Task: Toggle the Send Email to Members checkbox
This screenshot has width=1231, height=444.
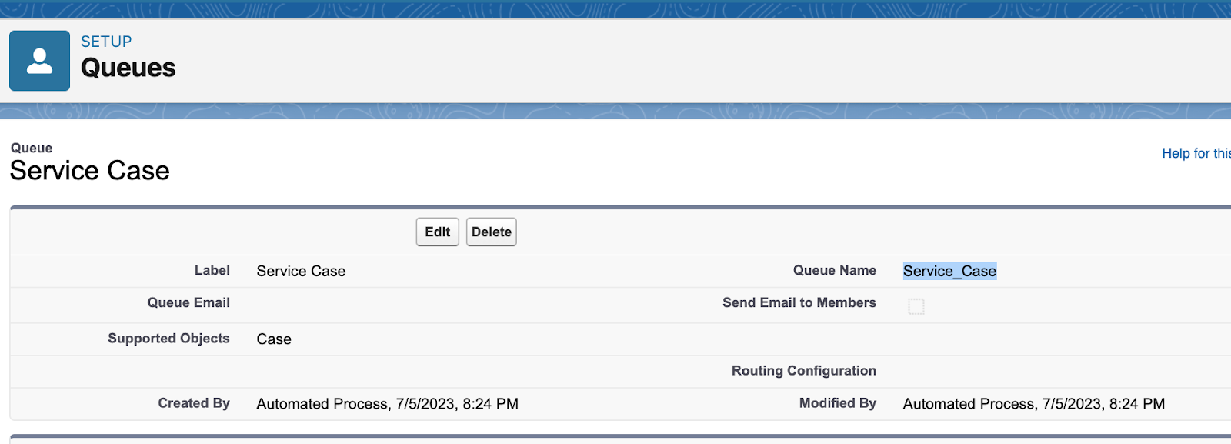Action: (916, 306)
